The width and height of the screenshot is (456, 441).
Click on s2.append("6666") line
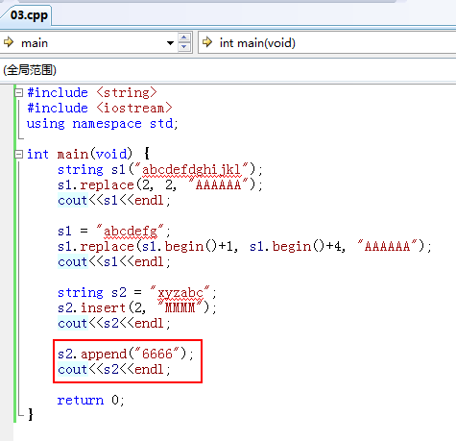(126, 355)
